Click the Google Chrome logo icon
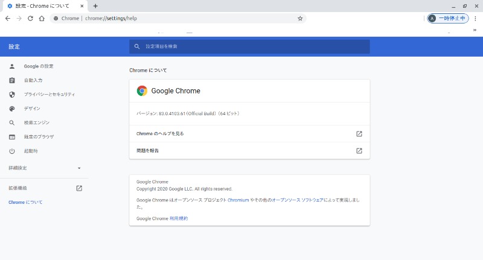This screenshot has height=260, width=483. pos(142,90)
